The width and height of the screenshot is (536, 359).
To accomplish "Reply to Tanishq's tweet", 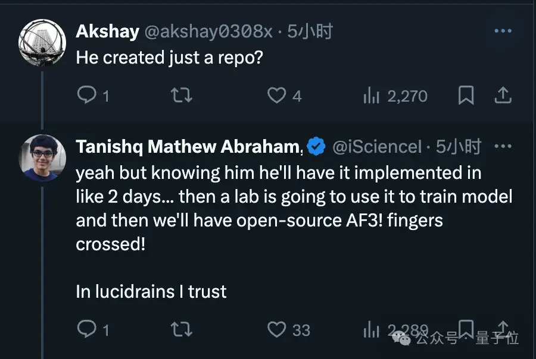I will point(85,329).
